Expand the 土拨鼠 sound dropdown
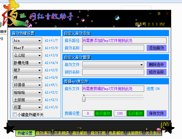Screen dimensions: 182x139 [x=27, y=100]
